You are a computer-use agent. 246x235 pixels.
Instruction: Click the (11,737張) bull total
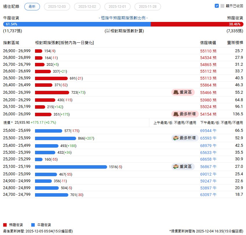point(12,31)
